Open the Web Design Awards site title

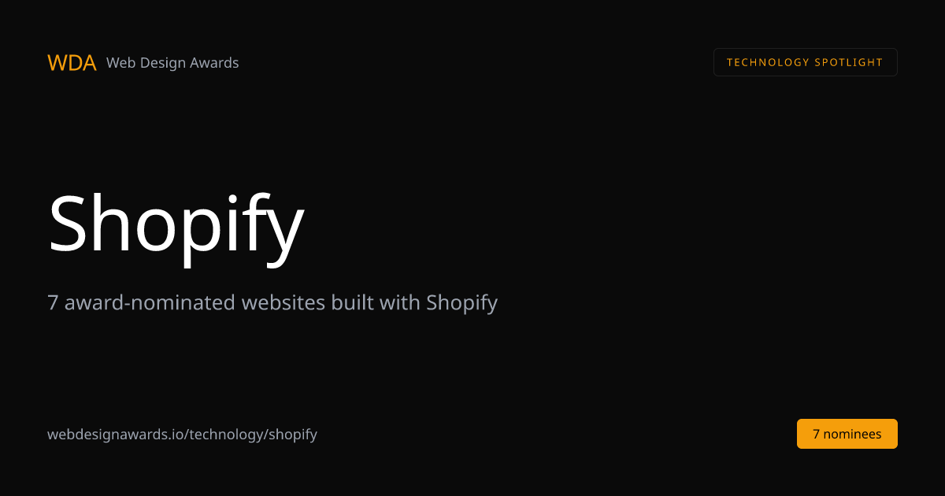click(x=172, y=63)
